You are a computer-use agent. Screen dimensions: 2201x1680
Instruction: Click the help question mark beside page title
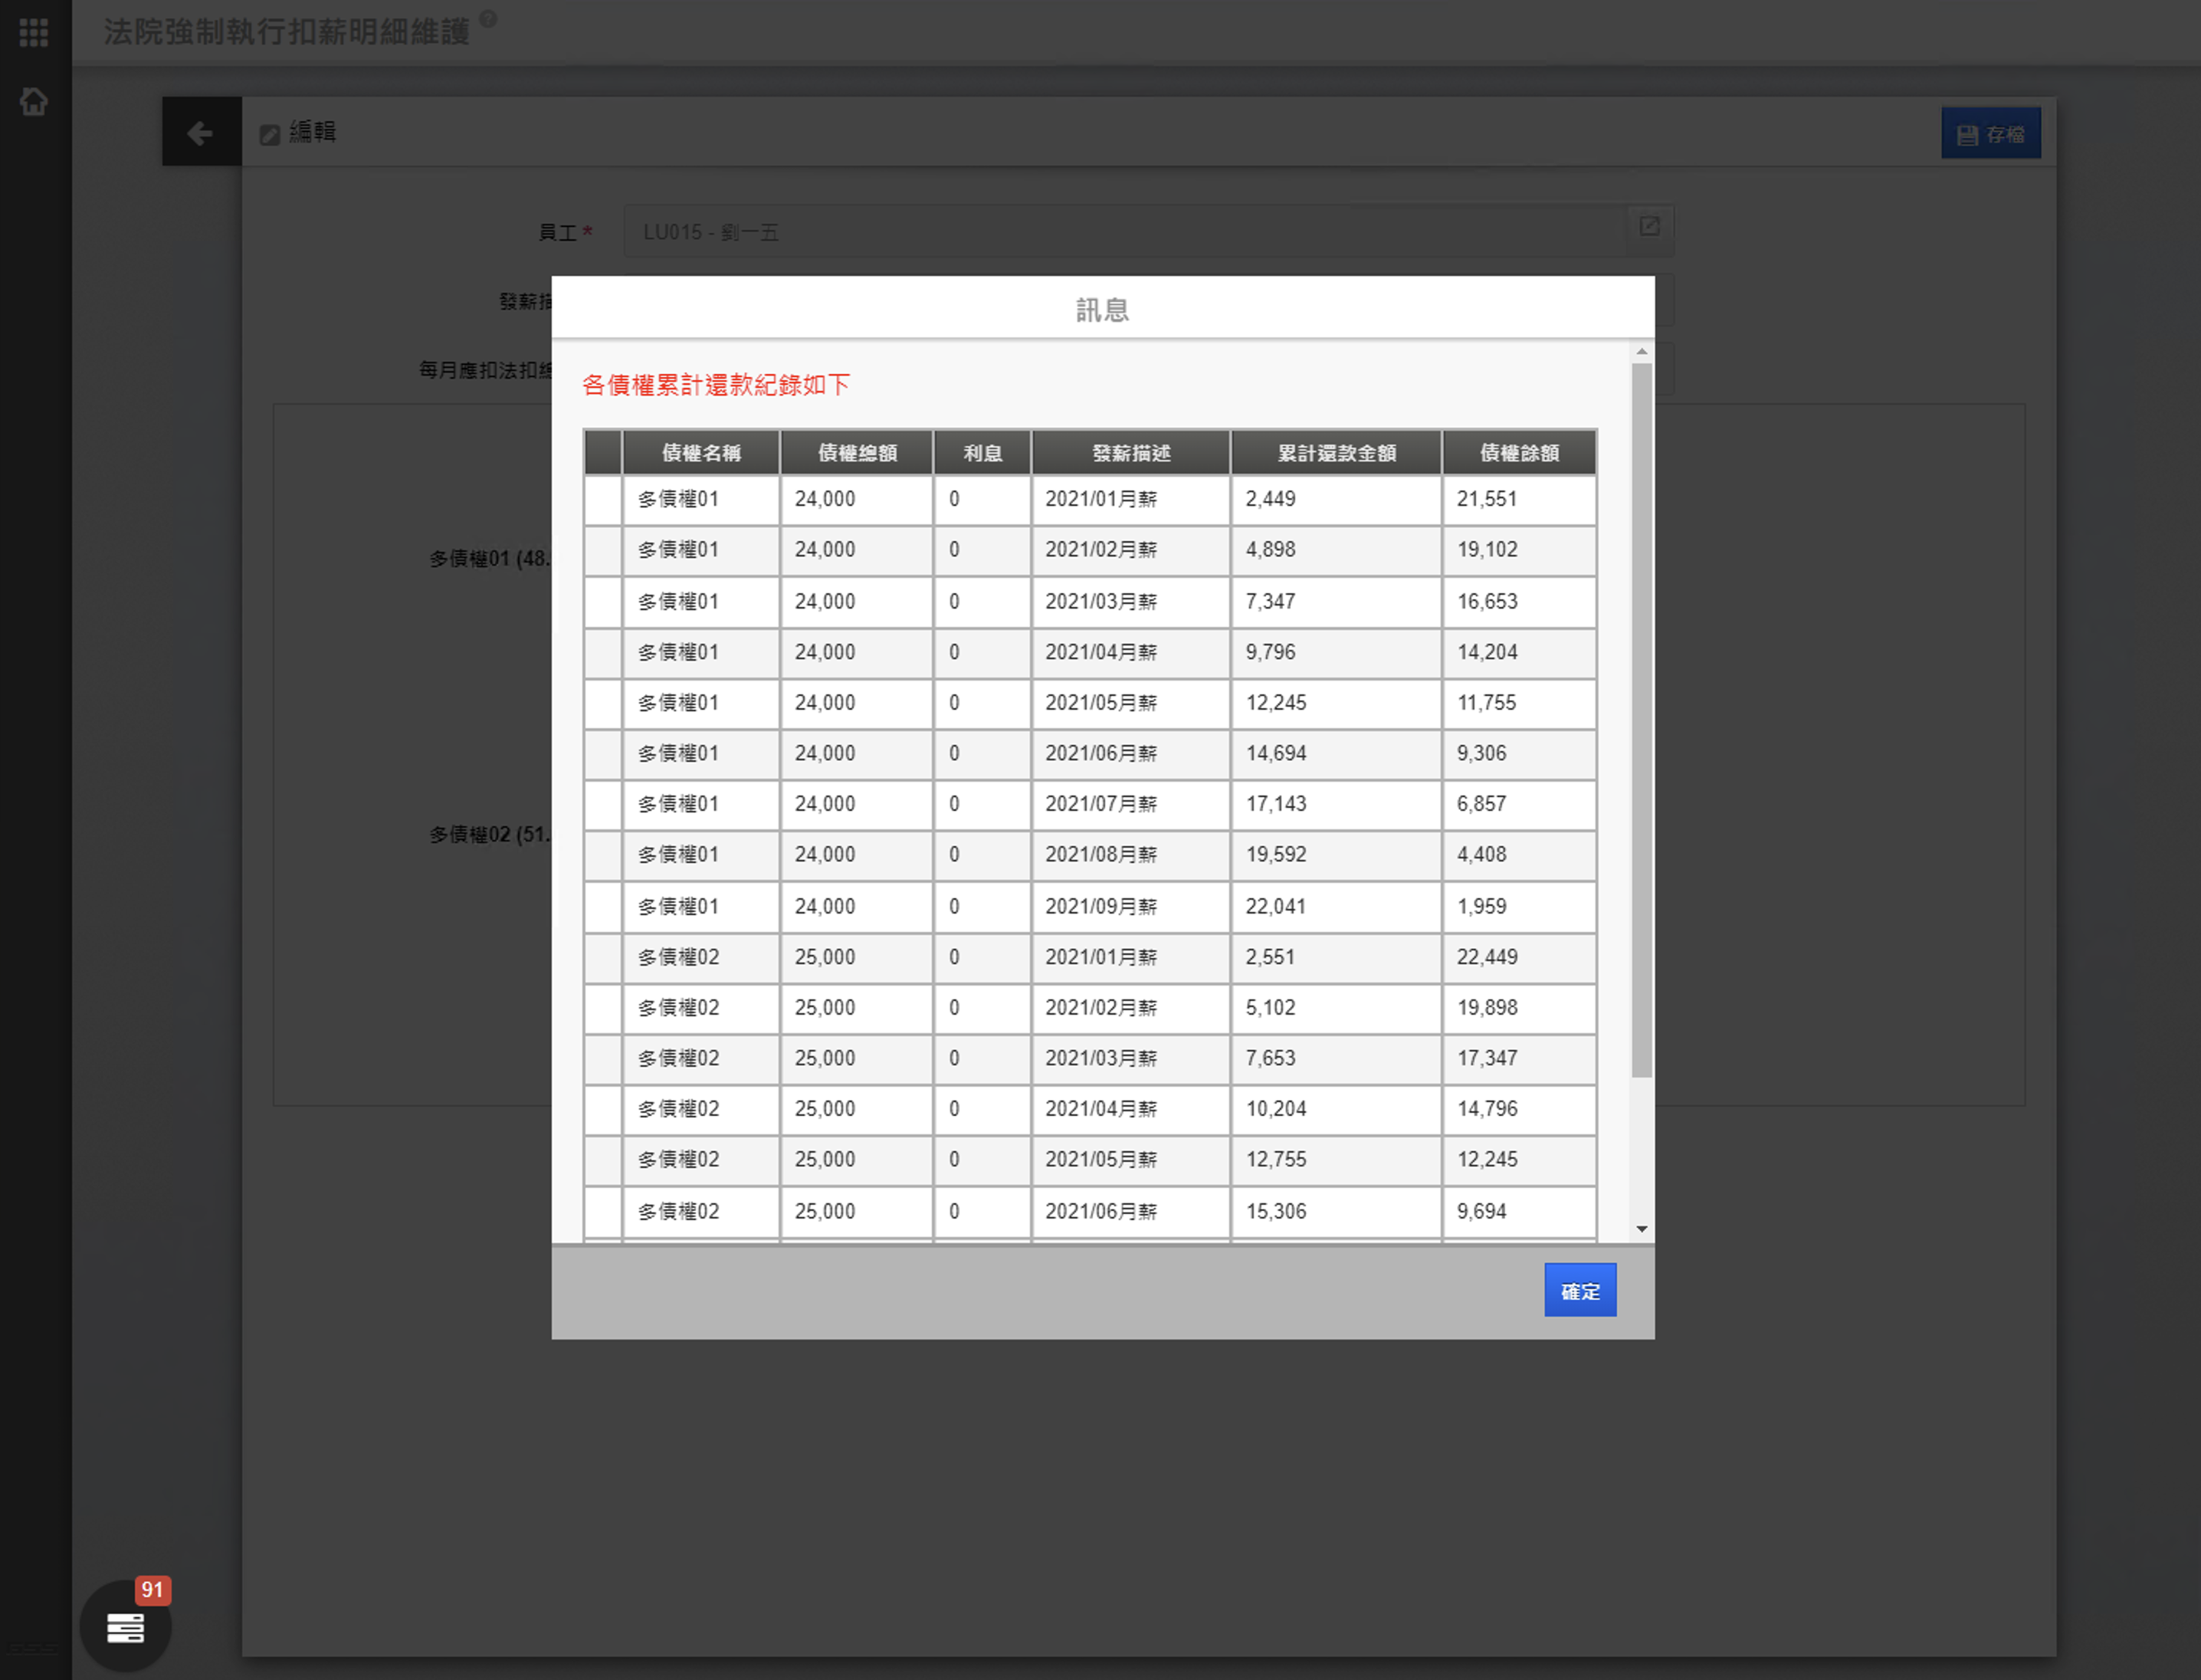point(488,18)
